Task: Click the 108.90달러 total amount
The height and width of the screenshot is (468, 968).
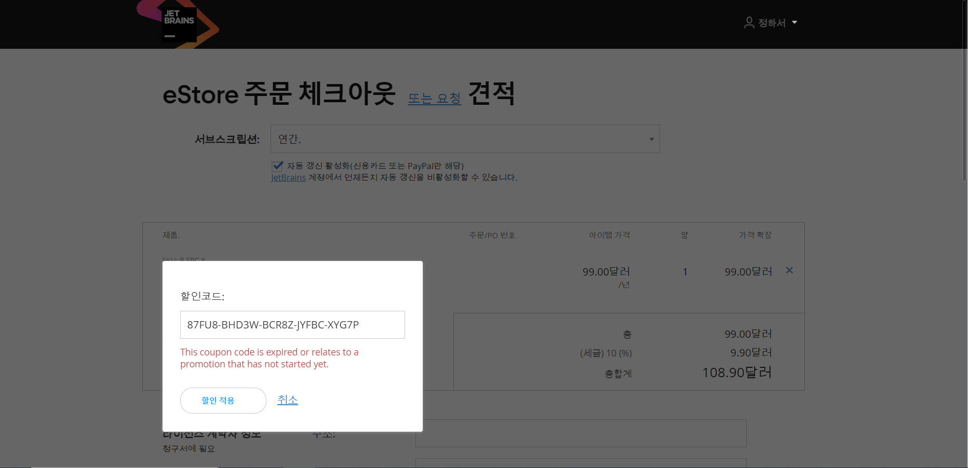Action: click(737, 373)
